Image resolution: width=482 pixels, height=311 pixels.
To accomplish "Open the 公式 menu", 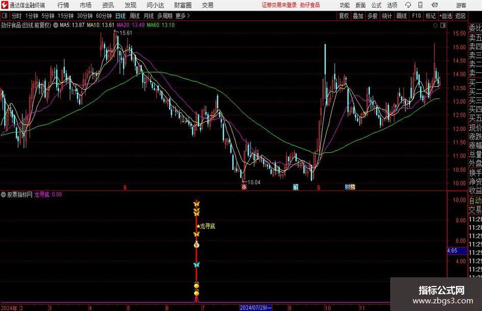I will [376, 5].
